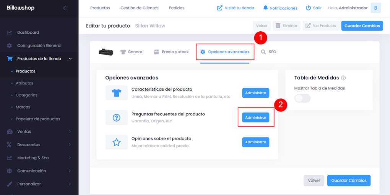Open Visitá tu tienda link
Viewport: 390px width, 195px height.
236,8
